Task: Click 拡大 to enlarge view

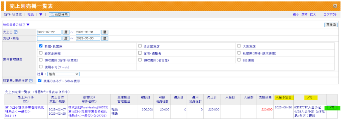Action: pos(313,15)
